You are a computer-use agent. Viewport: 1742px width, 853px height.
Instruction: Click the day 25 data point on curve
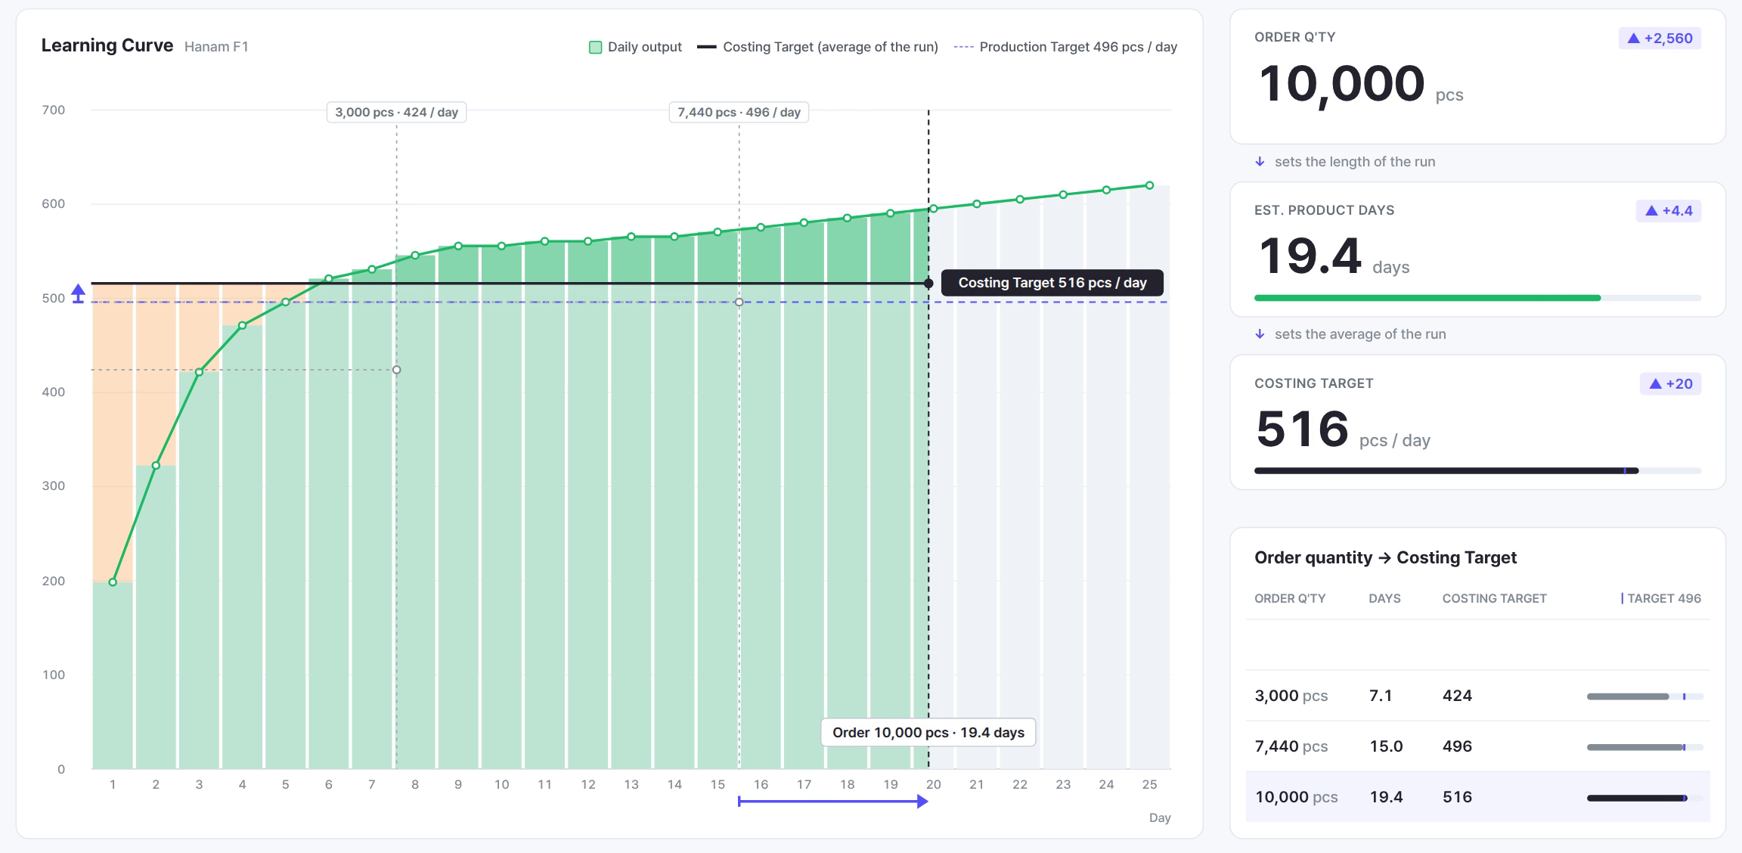[1149, 185]
